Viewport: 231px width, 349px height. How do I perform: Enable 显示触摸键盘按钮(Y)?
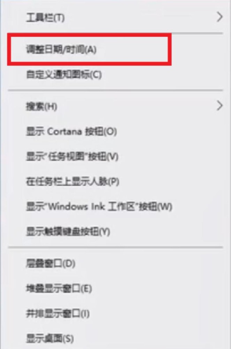coord(116,232)
